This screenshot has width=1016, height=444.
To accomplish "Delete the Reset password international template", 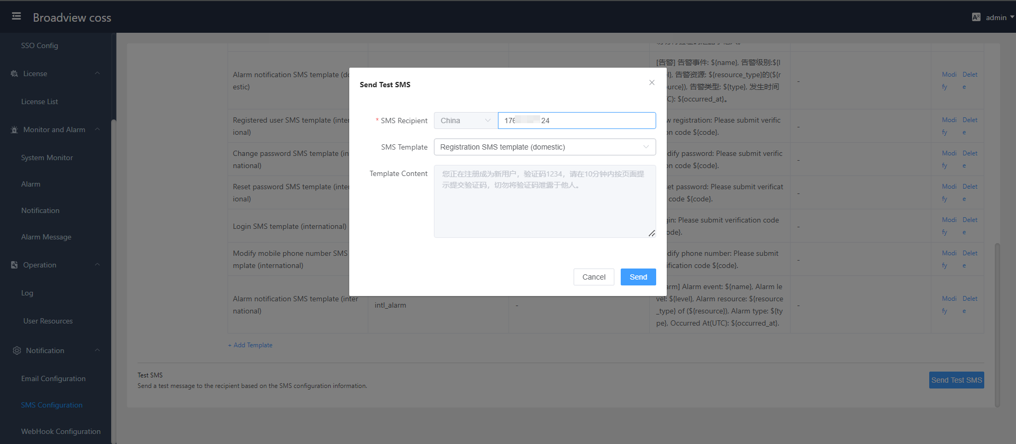I will tap(969, 192).
